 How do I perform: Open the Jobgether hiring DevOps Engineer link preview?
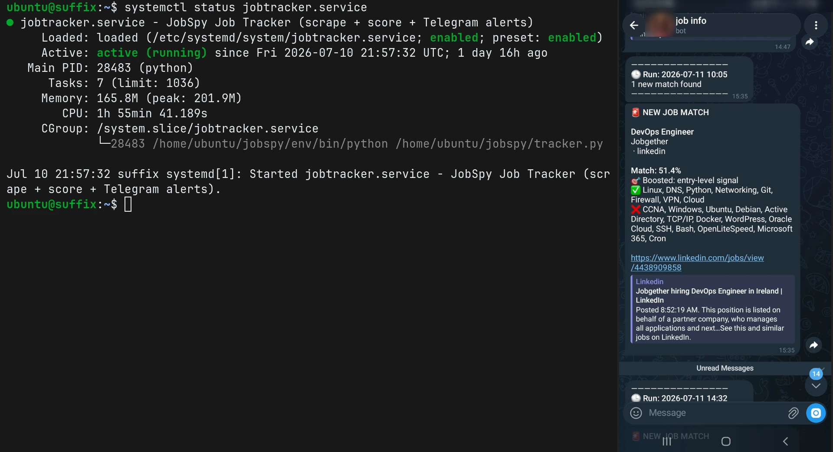(x=712, y=309)
